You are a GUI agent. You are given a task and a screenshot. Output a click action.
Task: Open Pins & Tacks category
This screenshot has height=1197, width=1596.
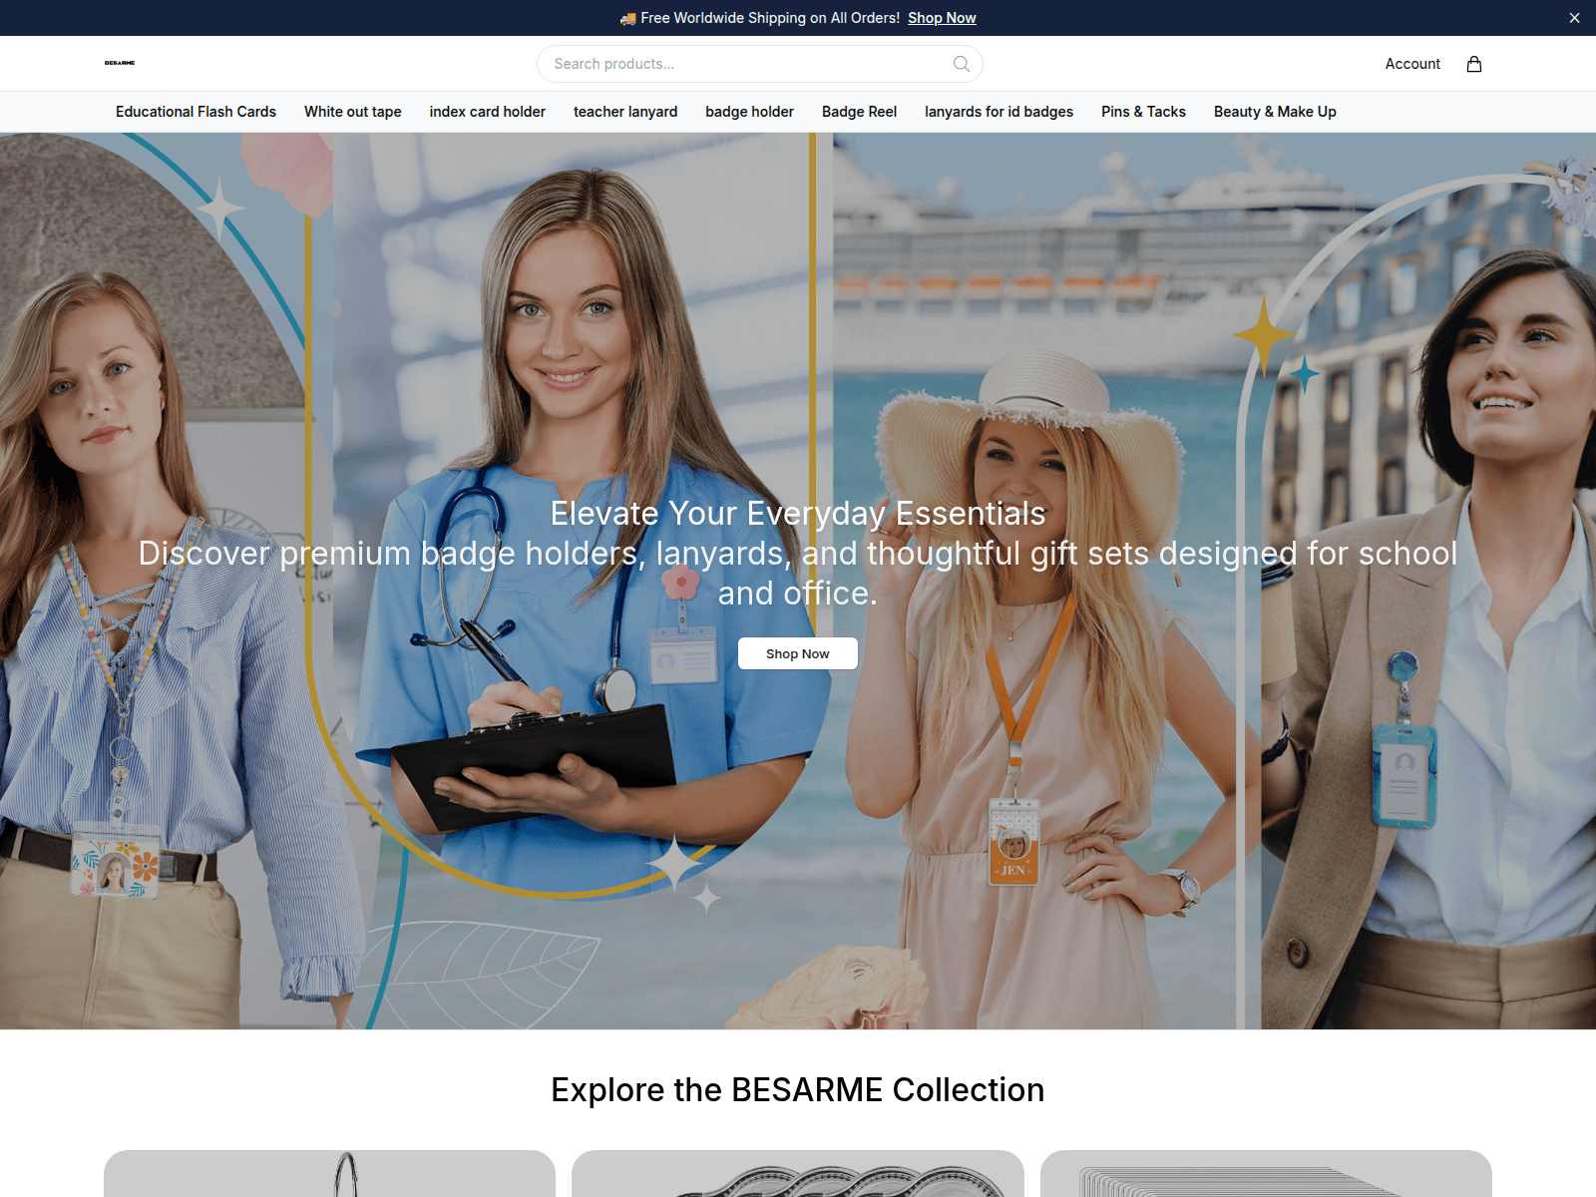(1143, 112)
